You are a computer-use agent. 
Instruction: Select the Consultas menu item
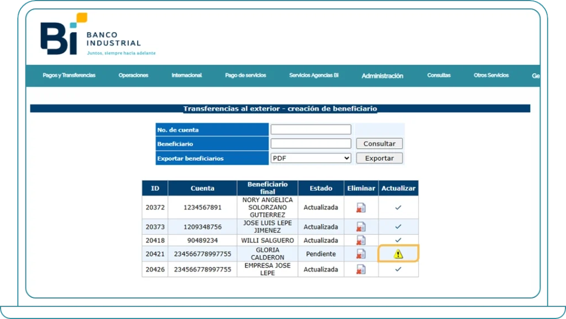(438, 75)
